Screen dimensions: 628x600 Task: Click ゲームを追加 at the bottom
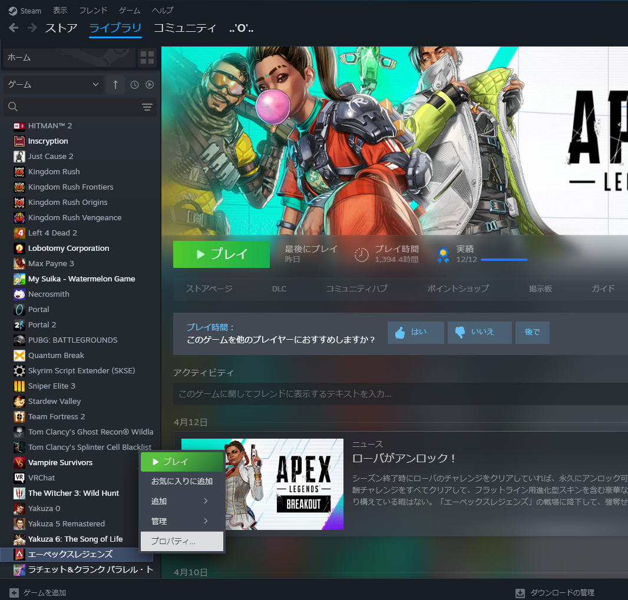38,593
